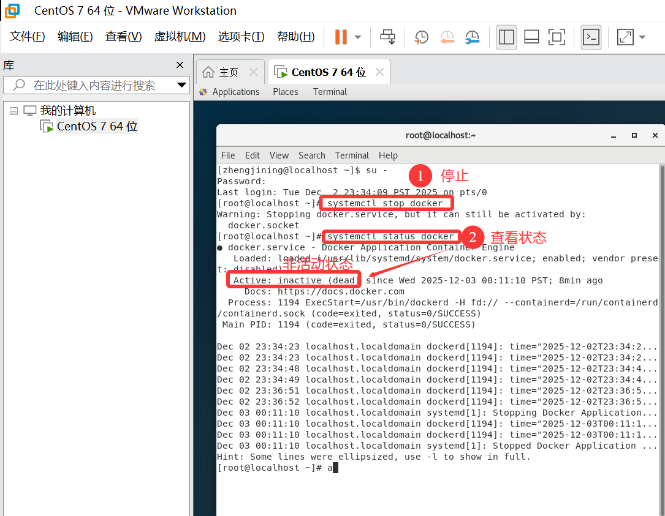Click the library search input field
665x516 pixels.
pyautogui.click(x=92, y=85)
